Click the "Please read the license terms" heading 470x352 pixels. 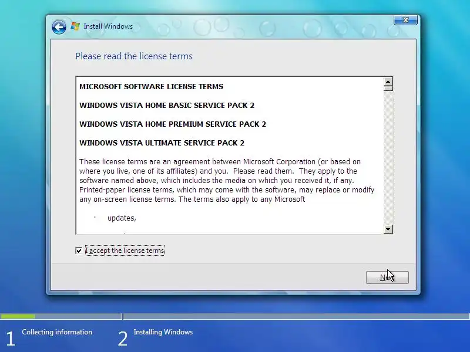[x=134, y=56]
